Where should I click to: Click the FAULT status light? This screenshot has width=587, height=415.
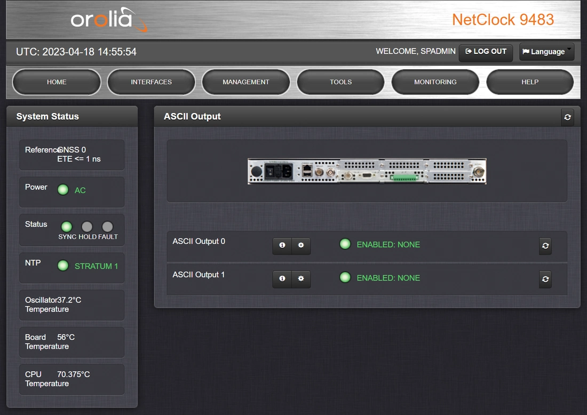pos(107,226)
